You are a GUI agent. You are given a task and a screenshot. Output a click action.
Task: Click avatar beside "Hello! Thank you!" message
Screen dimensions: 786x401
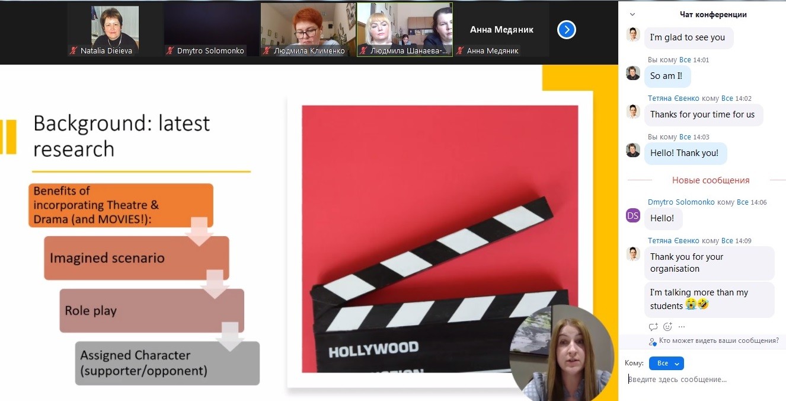pos(633,150)
